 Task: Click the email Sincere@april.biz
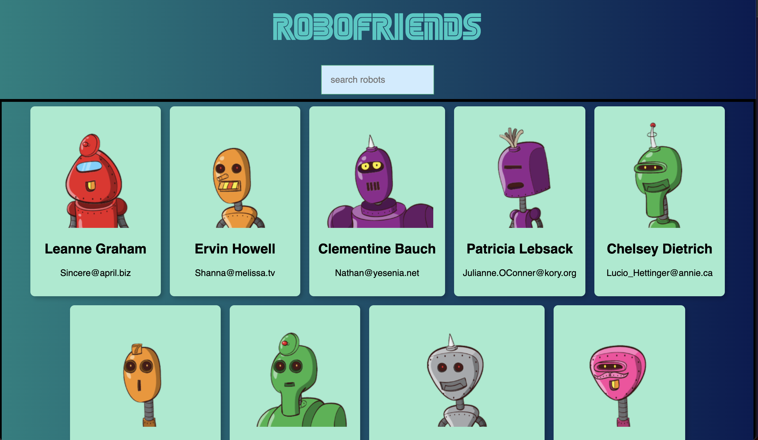(96, 273)
